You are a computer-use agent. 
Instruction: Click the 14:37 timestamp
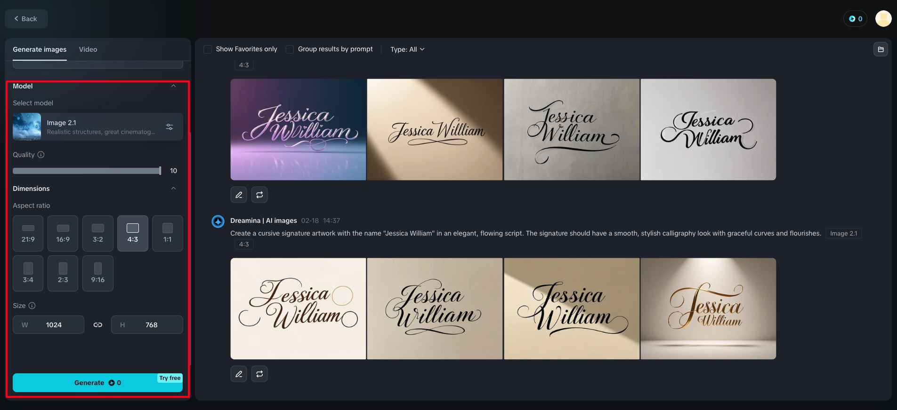(331, 221)
